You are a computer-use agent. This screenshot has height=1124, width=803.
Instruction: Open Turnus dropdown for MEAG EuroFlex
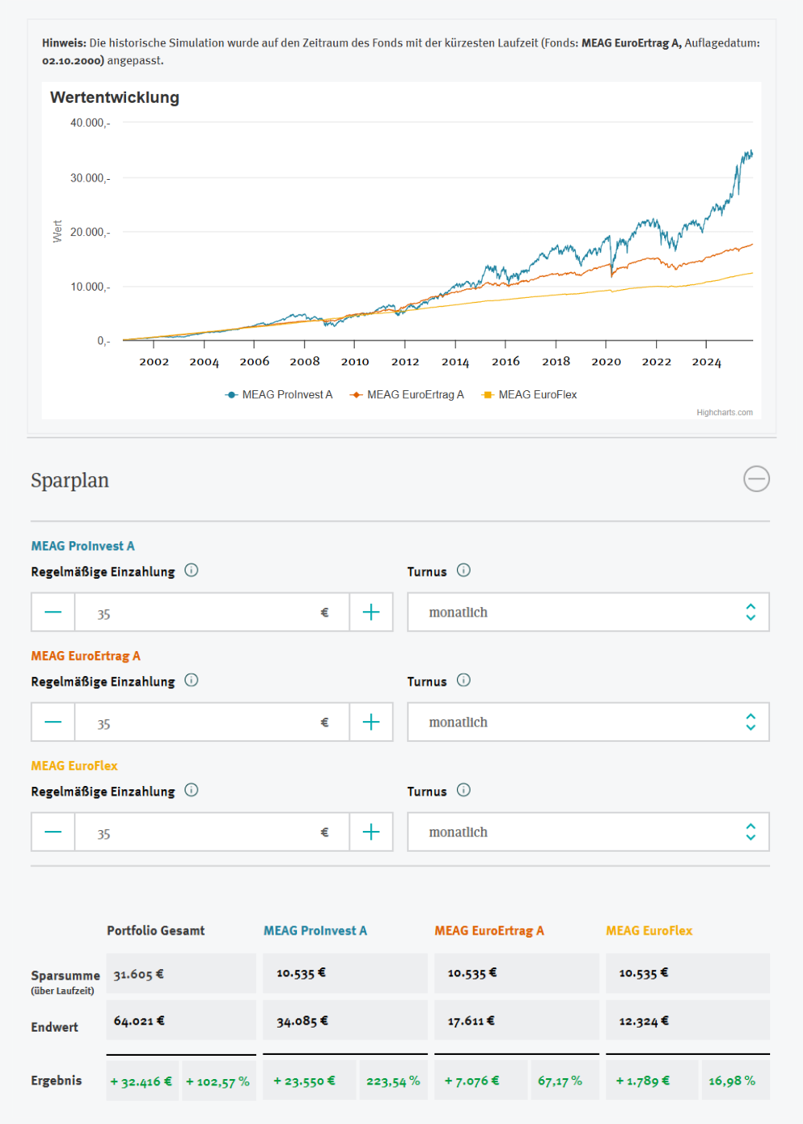[x=588, y=833]
